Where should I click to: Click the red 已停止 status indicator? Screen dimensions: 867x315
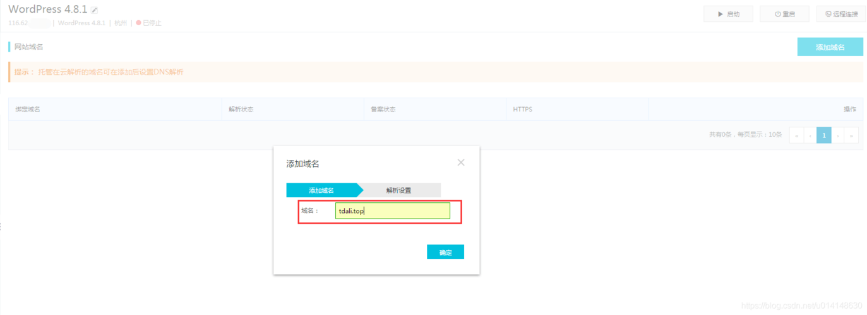(149, 23)
